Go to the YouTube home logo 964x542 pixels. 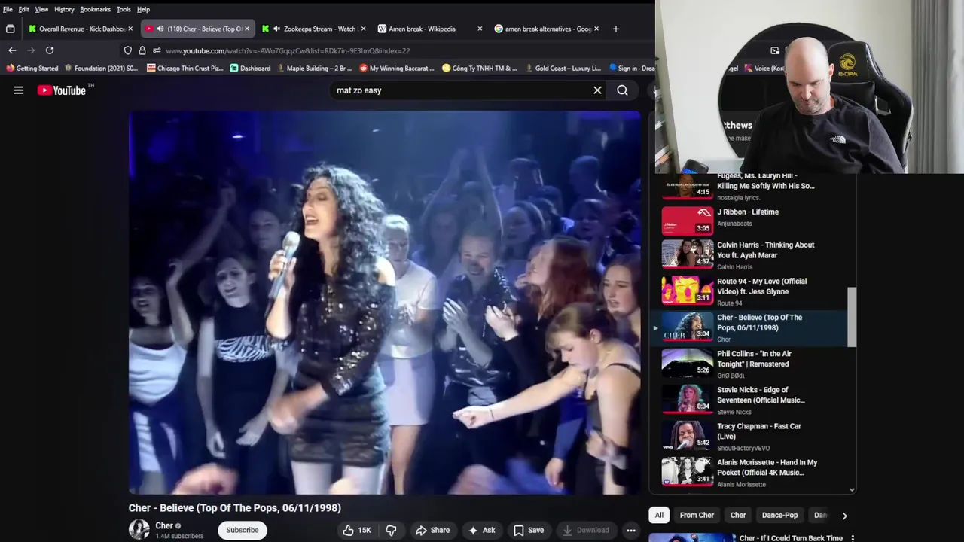[x=61, y=90]
